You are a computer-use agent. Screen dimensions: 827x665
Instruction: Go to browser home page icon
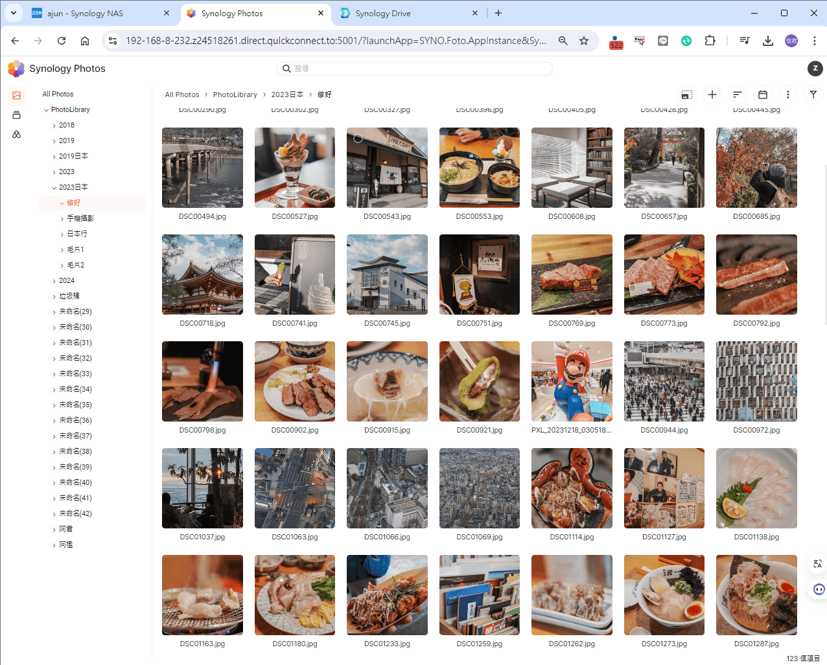(x=85, y=41)
